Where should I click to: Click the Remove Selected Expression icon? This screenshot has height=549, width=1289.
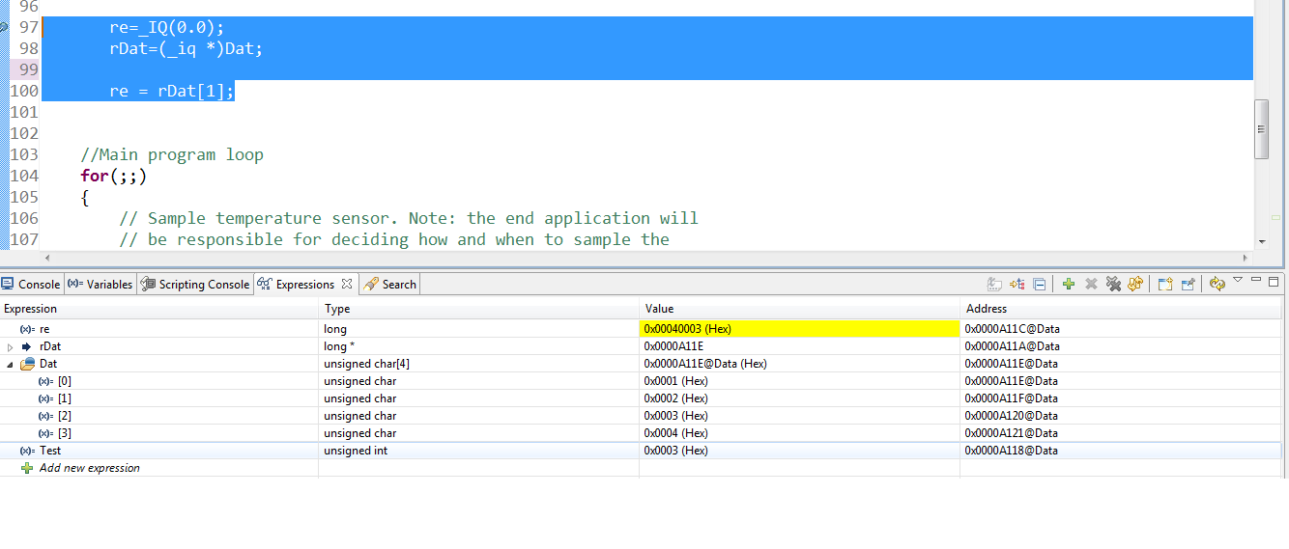(x=1091, y=284)
